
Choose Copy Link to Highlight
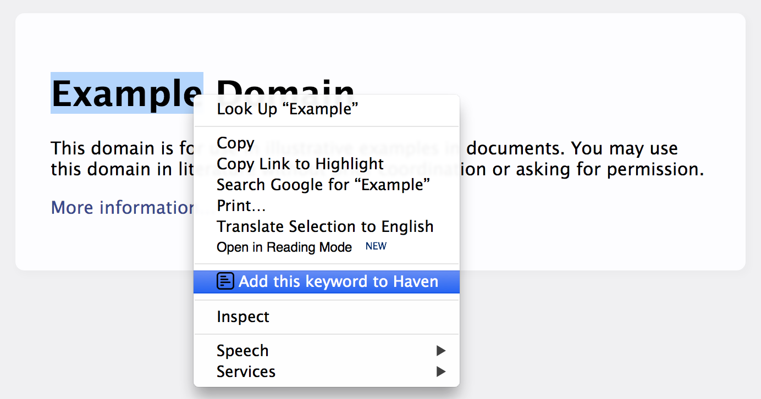tap(300, 164)
